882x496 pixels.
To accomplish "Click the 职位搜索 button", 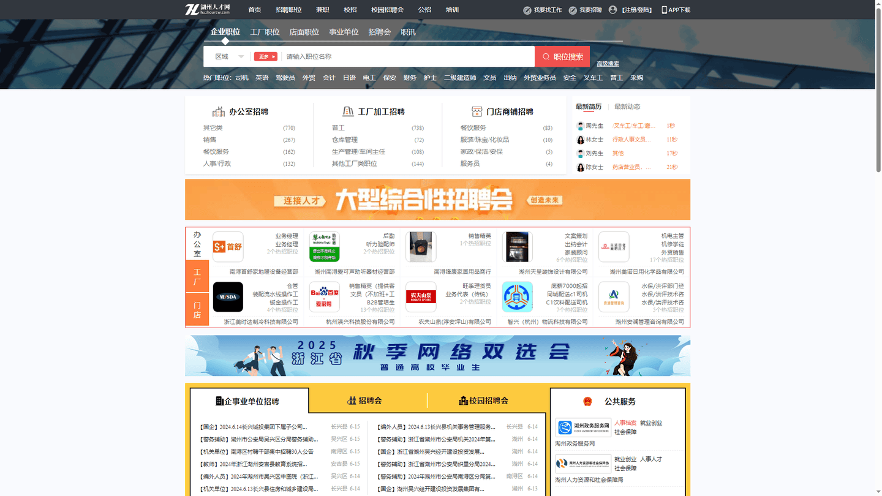I will tap(562, 56).
